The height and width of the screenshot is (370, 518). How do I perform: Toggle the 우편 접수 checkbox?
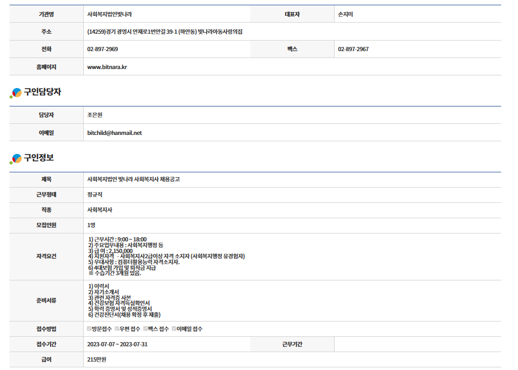point(117,329)
